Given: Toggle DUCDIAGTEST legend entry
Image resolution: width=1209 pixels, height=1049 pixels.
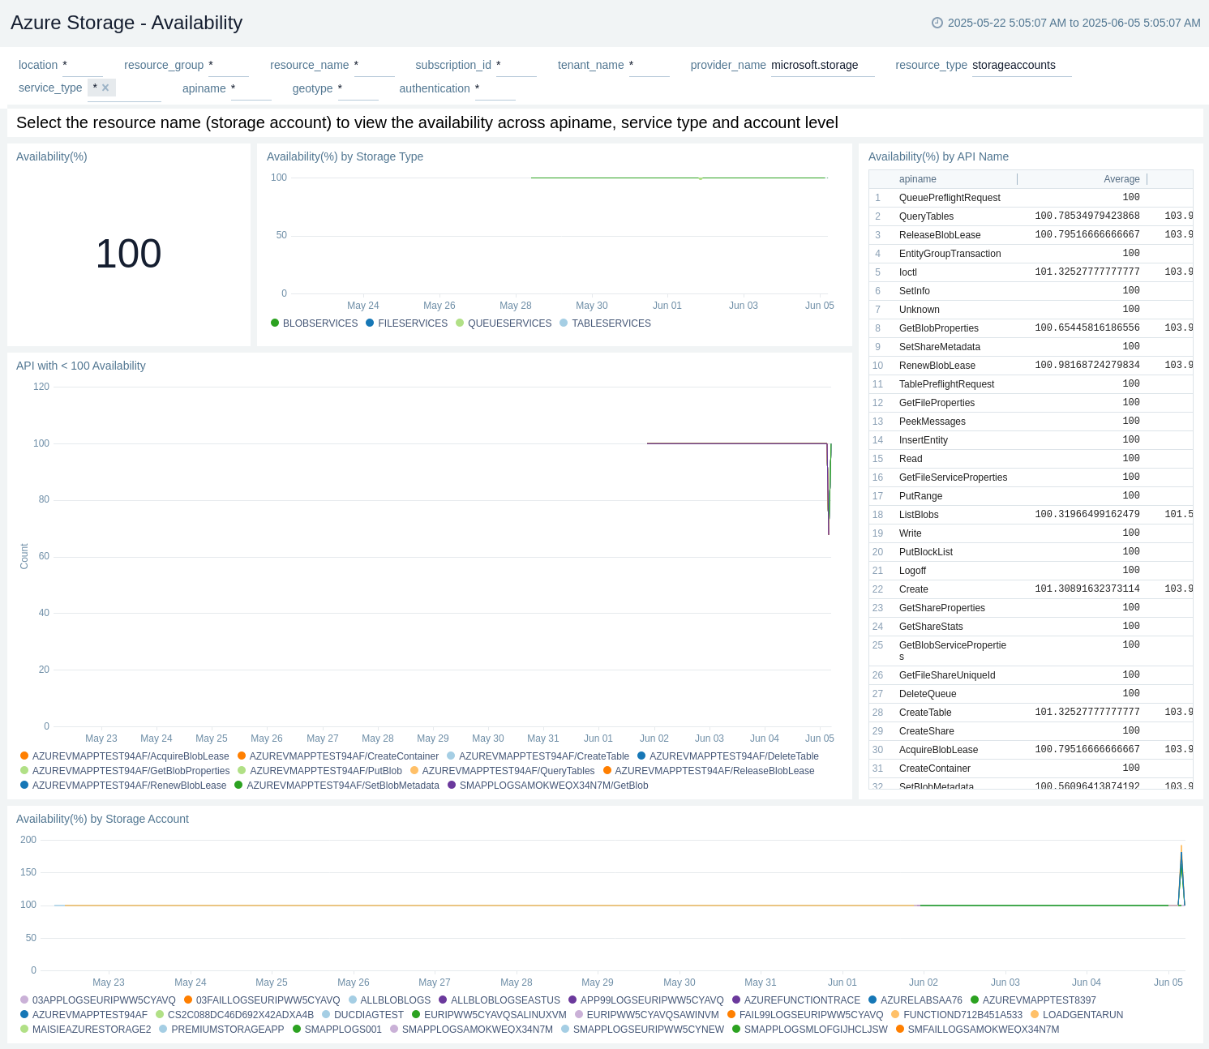Looking at the screenshot, I should [x=362, y=1015].
